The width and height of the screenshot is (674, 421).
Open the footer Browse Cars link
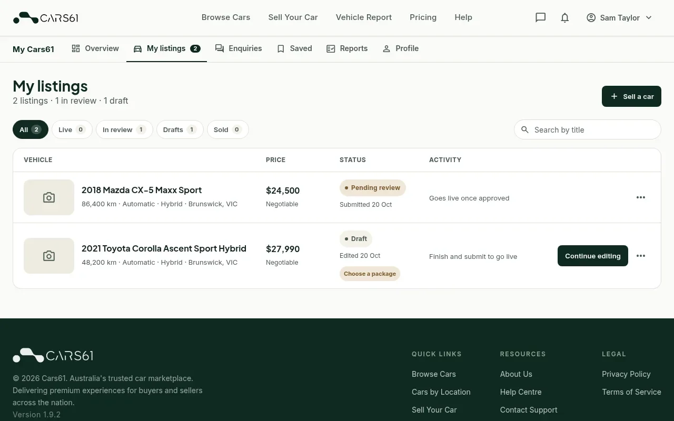click(434, 374)
